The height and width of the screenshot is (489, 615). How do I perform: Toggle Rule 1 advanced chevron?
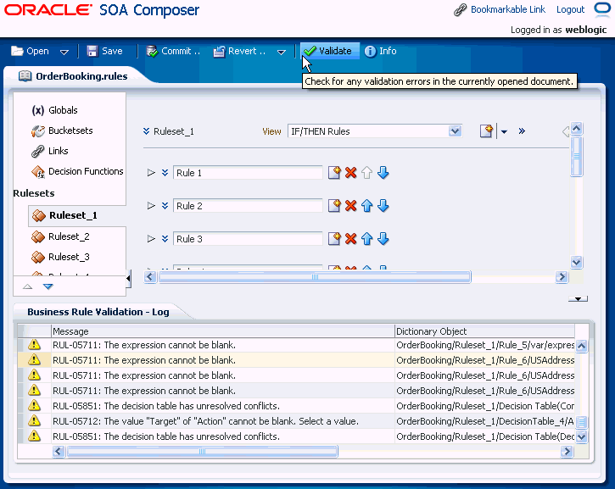(165, 172)
